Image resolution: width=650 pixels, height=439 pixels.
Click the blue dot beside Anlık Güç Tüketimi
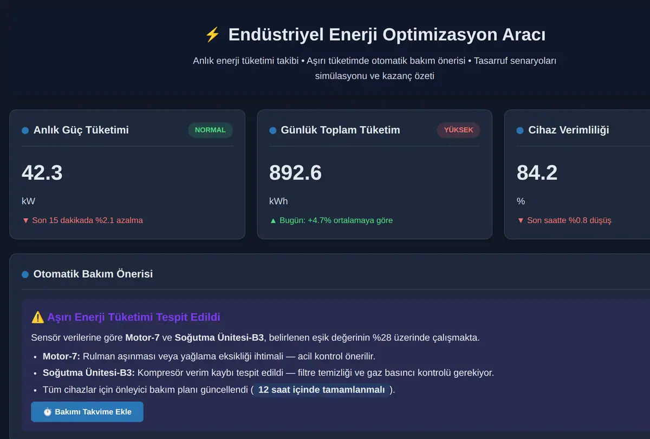click(25, 130)
